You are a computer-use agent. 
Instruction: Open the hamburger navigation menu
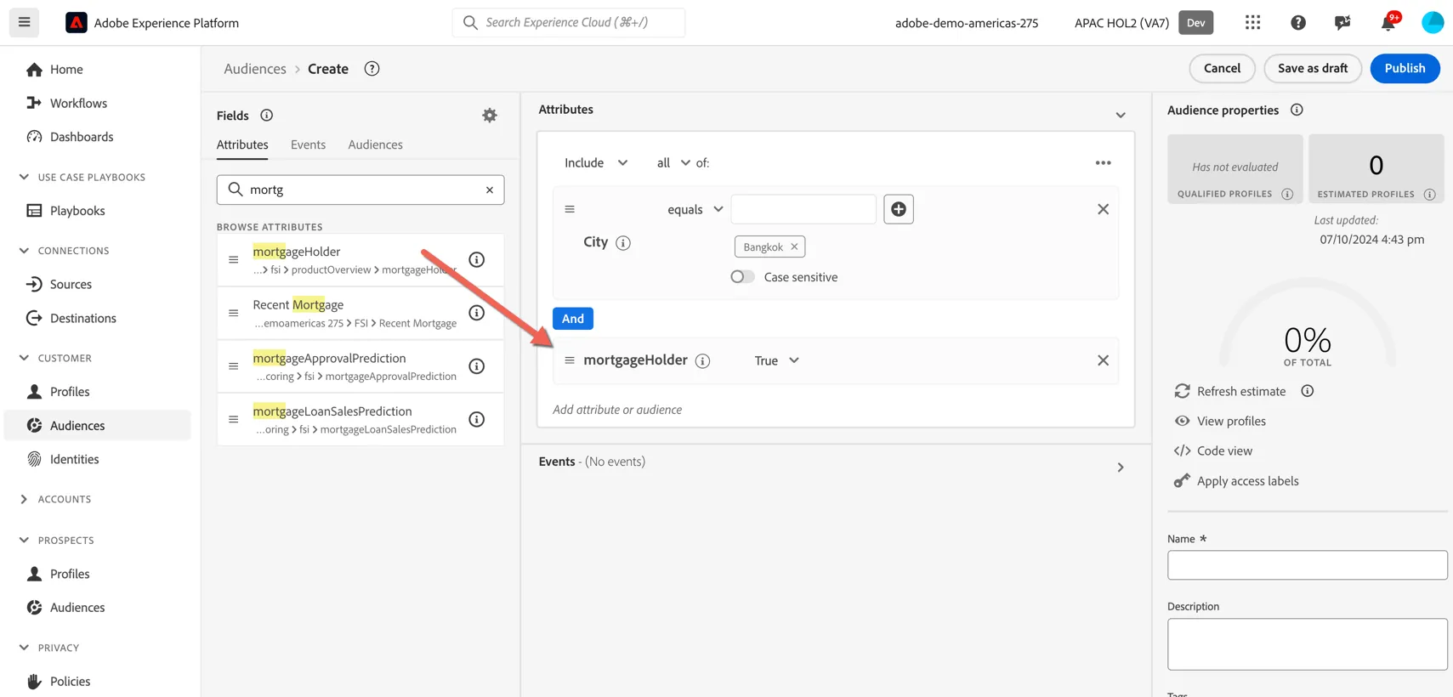point(25,22)
